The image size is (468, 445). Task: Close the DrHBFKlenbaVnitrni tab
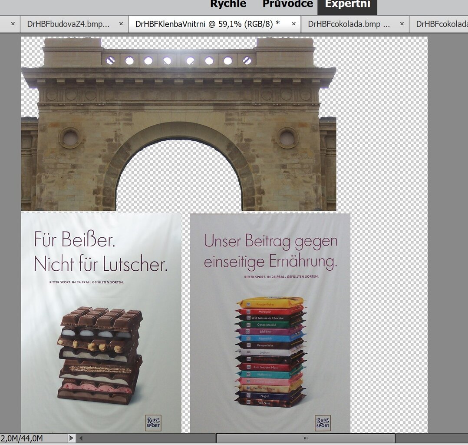(x=293, y=24)
